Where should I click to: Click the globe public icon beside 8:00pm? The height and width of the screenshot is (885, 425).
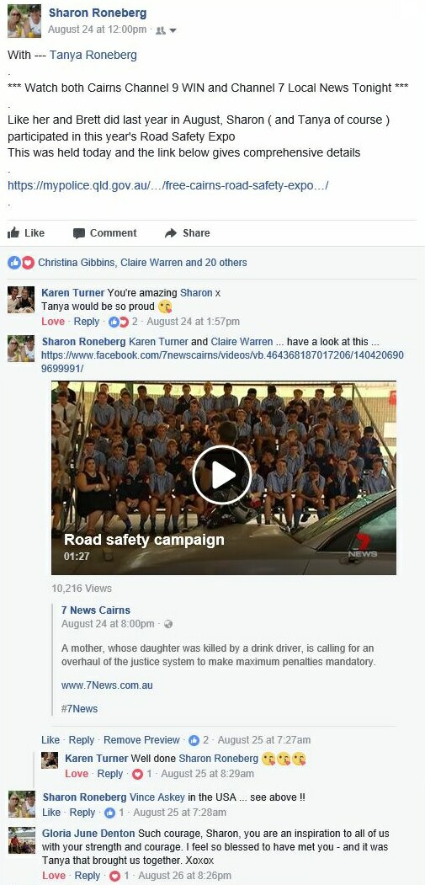(167, 624)
